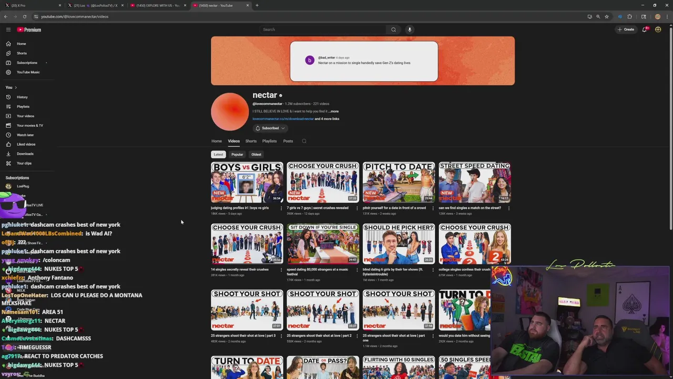Select the Popular sort chip
This screenshot has height=379, width=673.
point(237,154)
